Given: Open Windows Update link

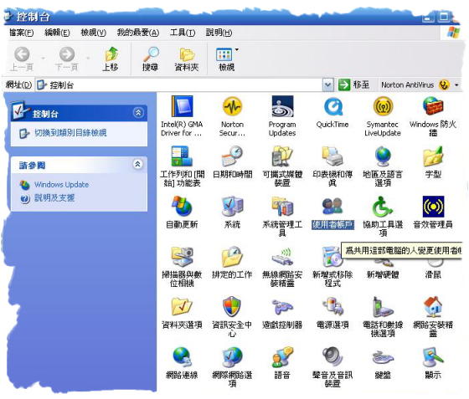Looking at the screenshot, I should pyautogui.click(x=61, y=185).
